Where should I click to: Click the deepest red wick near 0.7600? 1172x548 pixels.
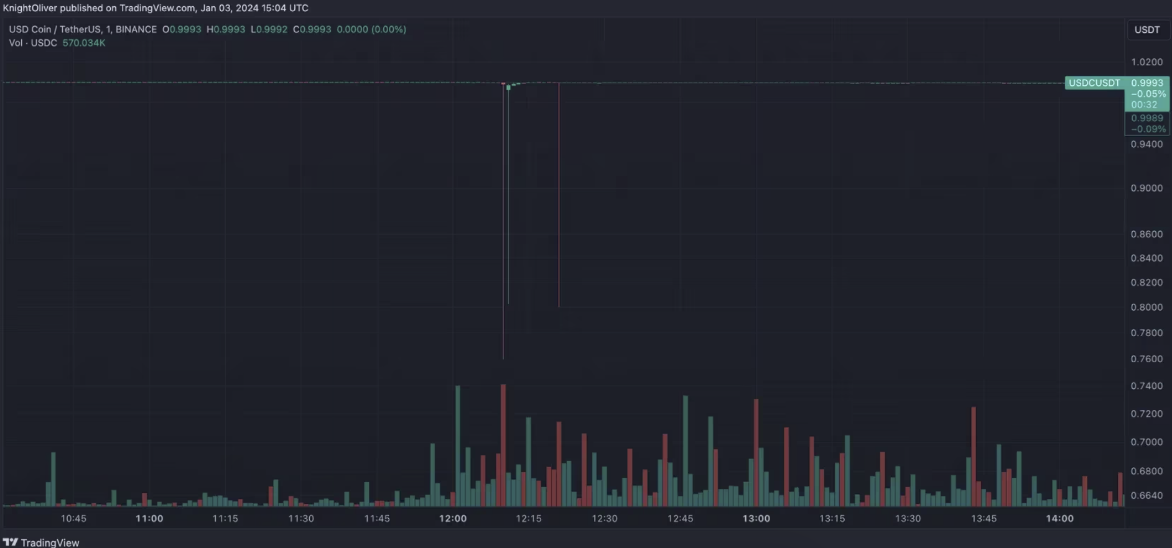pyautogui.click(x=503, y=221)
